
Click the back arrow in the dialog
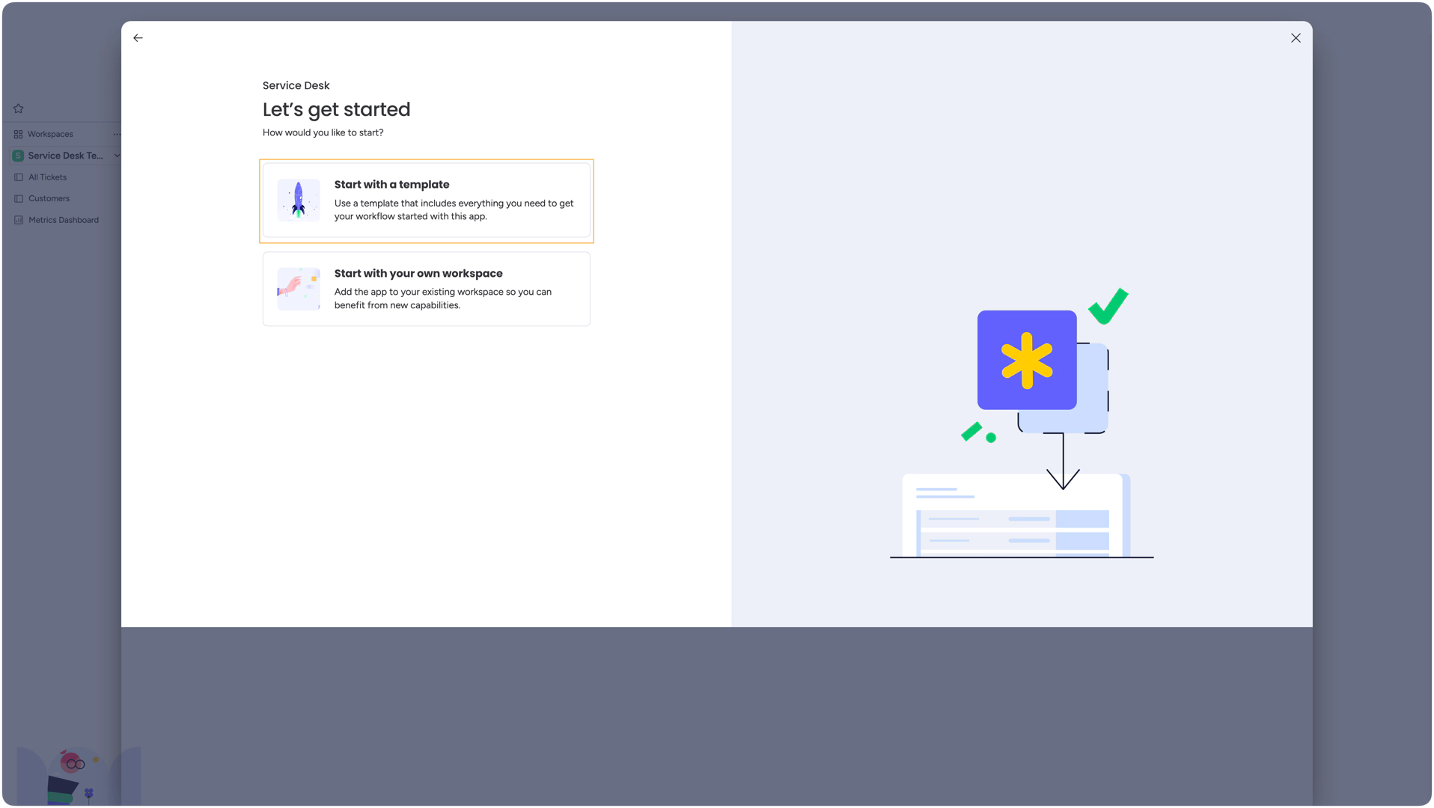click(138, 38)
